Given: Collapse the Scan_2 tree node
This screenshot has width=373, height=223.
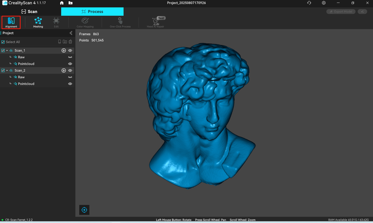Looking at the screenshot, I should 7,70.
